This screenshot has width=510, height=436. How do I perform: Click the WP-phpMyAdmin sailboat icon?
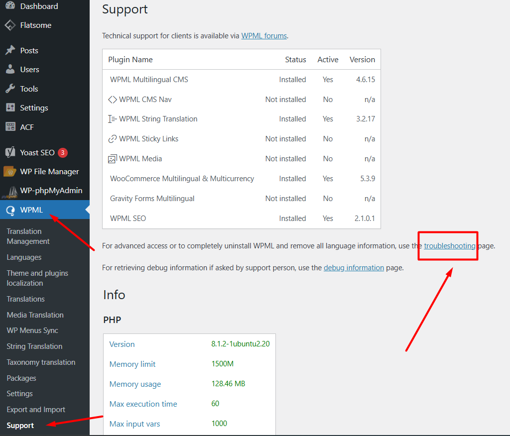10,192
